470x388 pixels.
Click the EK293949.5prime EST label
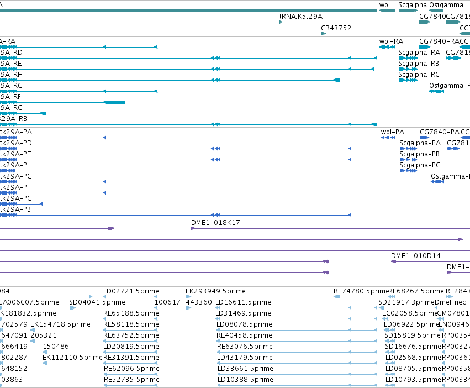tap(215, 291)
